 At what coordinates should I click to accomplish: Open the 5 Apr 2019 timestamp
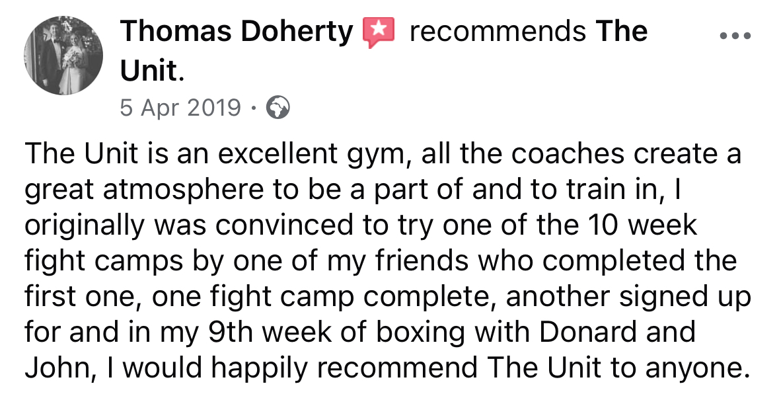180,107
